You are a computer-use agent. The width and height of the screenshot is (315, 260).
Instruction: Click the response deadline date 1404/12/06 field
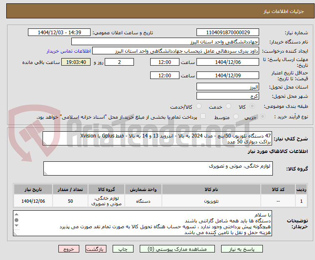coord(228,62)
